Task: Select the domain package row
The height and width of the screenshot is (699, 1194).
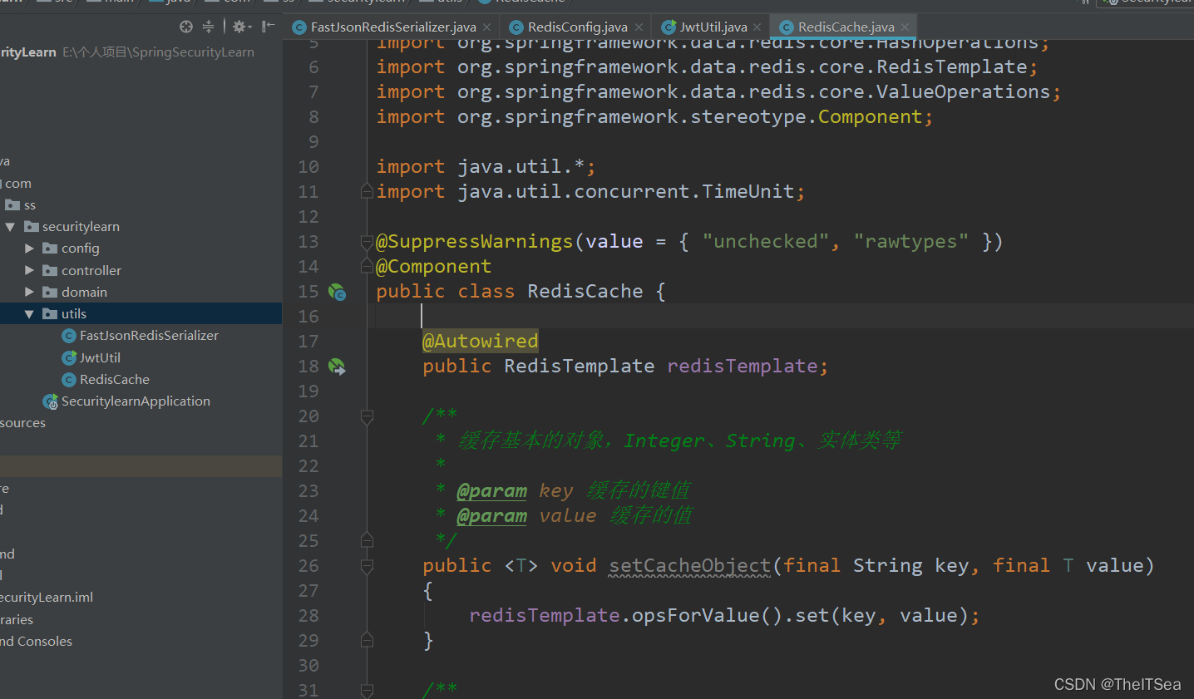Action: pos(141,292)
